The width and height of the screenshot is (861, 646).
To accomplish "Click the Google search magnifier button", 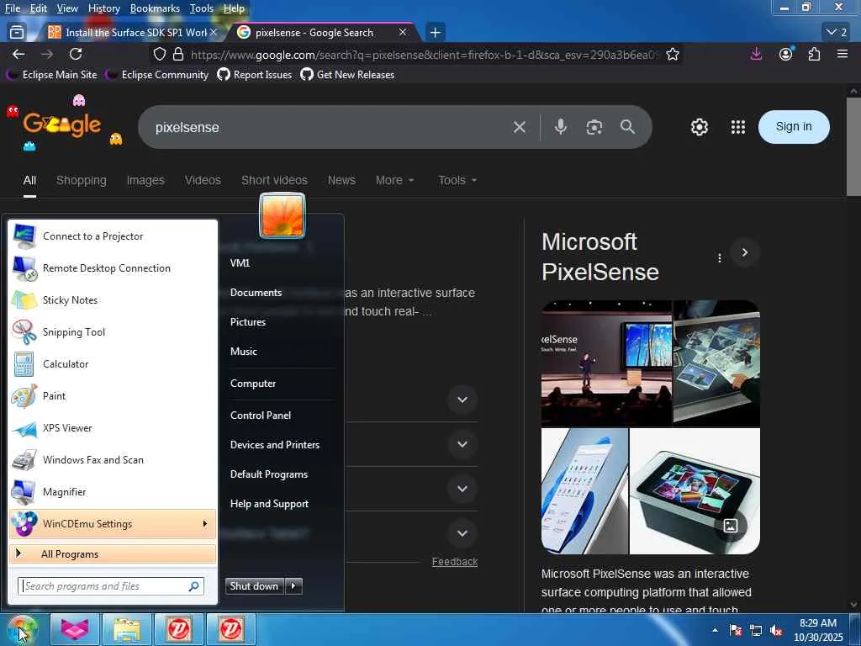I will pos(627,127).
